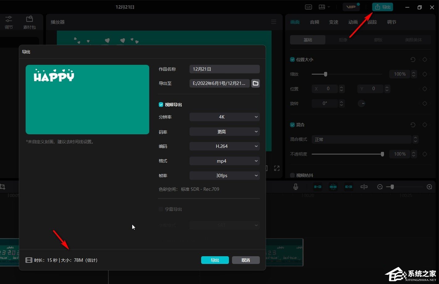Open the keyboard shortcuts icon in title bar

click(308, 7)
